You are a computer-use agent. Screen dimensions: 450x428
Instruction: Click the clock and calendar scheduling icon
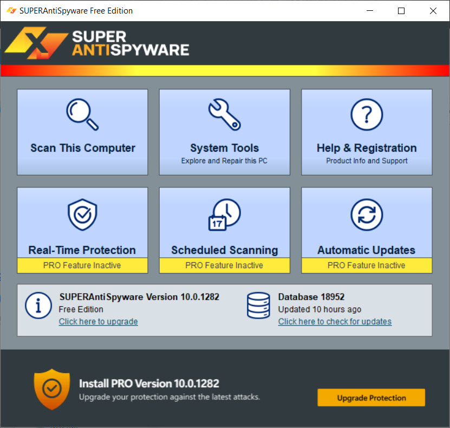(x=224, y=215)
